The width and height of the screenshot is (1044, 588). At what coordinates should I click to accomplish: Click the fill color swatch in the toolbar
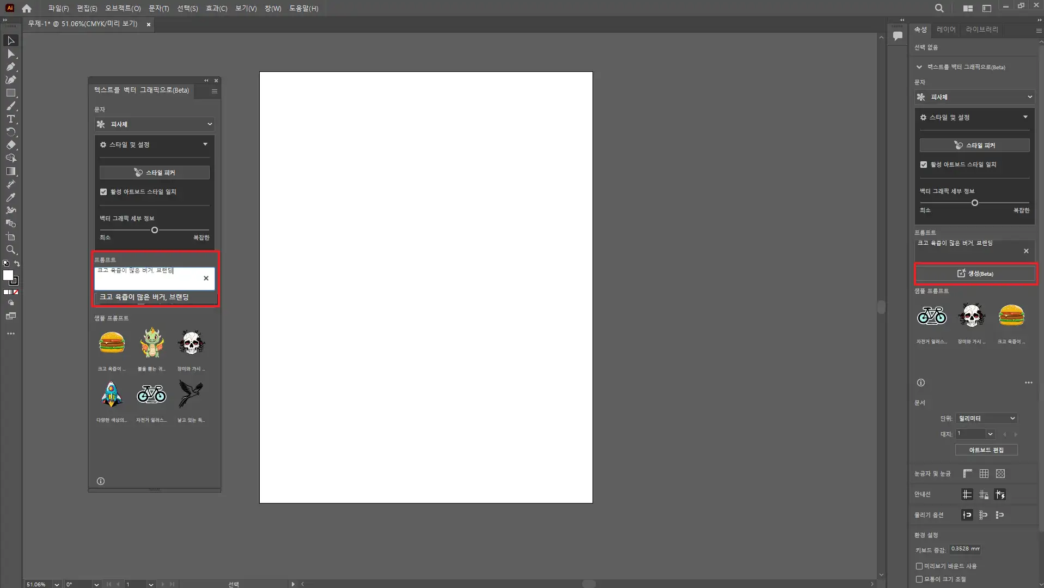pos(8,275)
